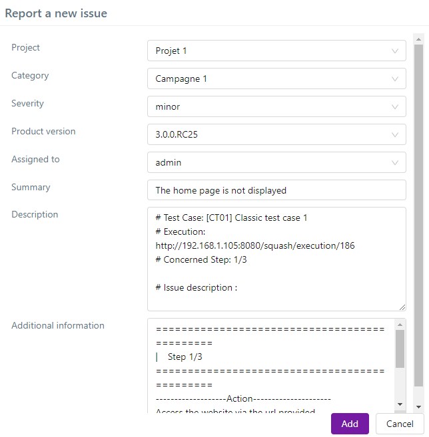Open the Severity dropdown set to minor
The height and width of the screenshot is (437, 429).
[x=276, y=106]
